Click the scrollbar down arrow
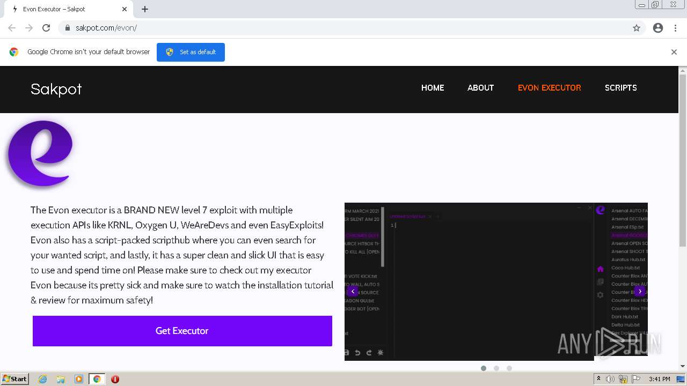 pos(683,366)
